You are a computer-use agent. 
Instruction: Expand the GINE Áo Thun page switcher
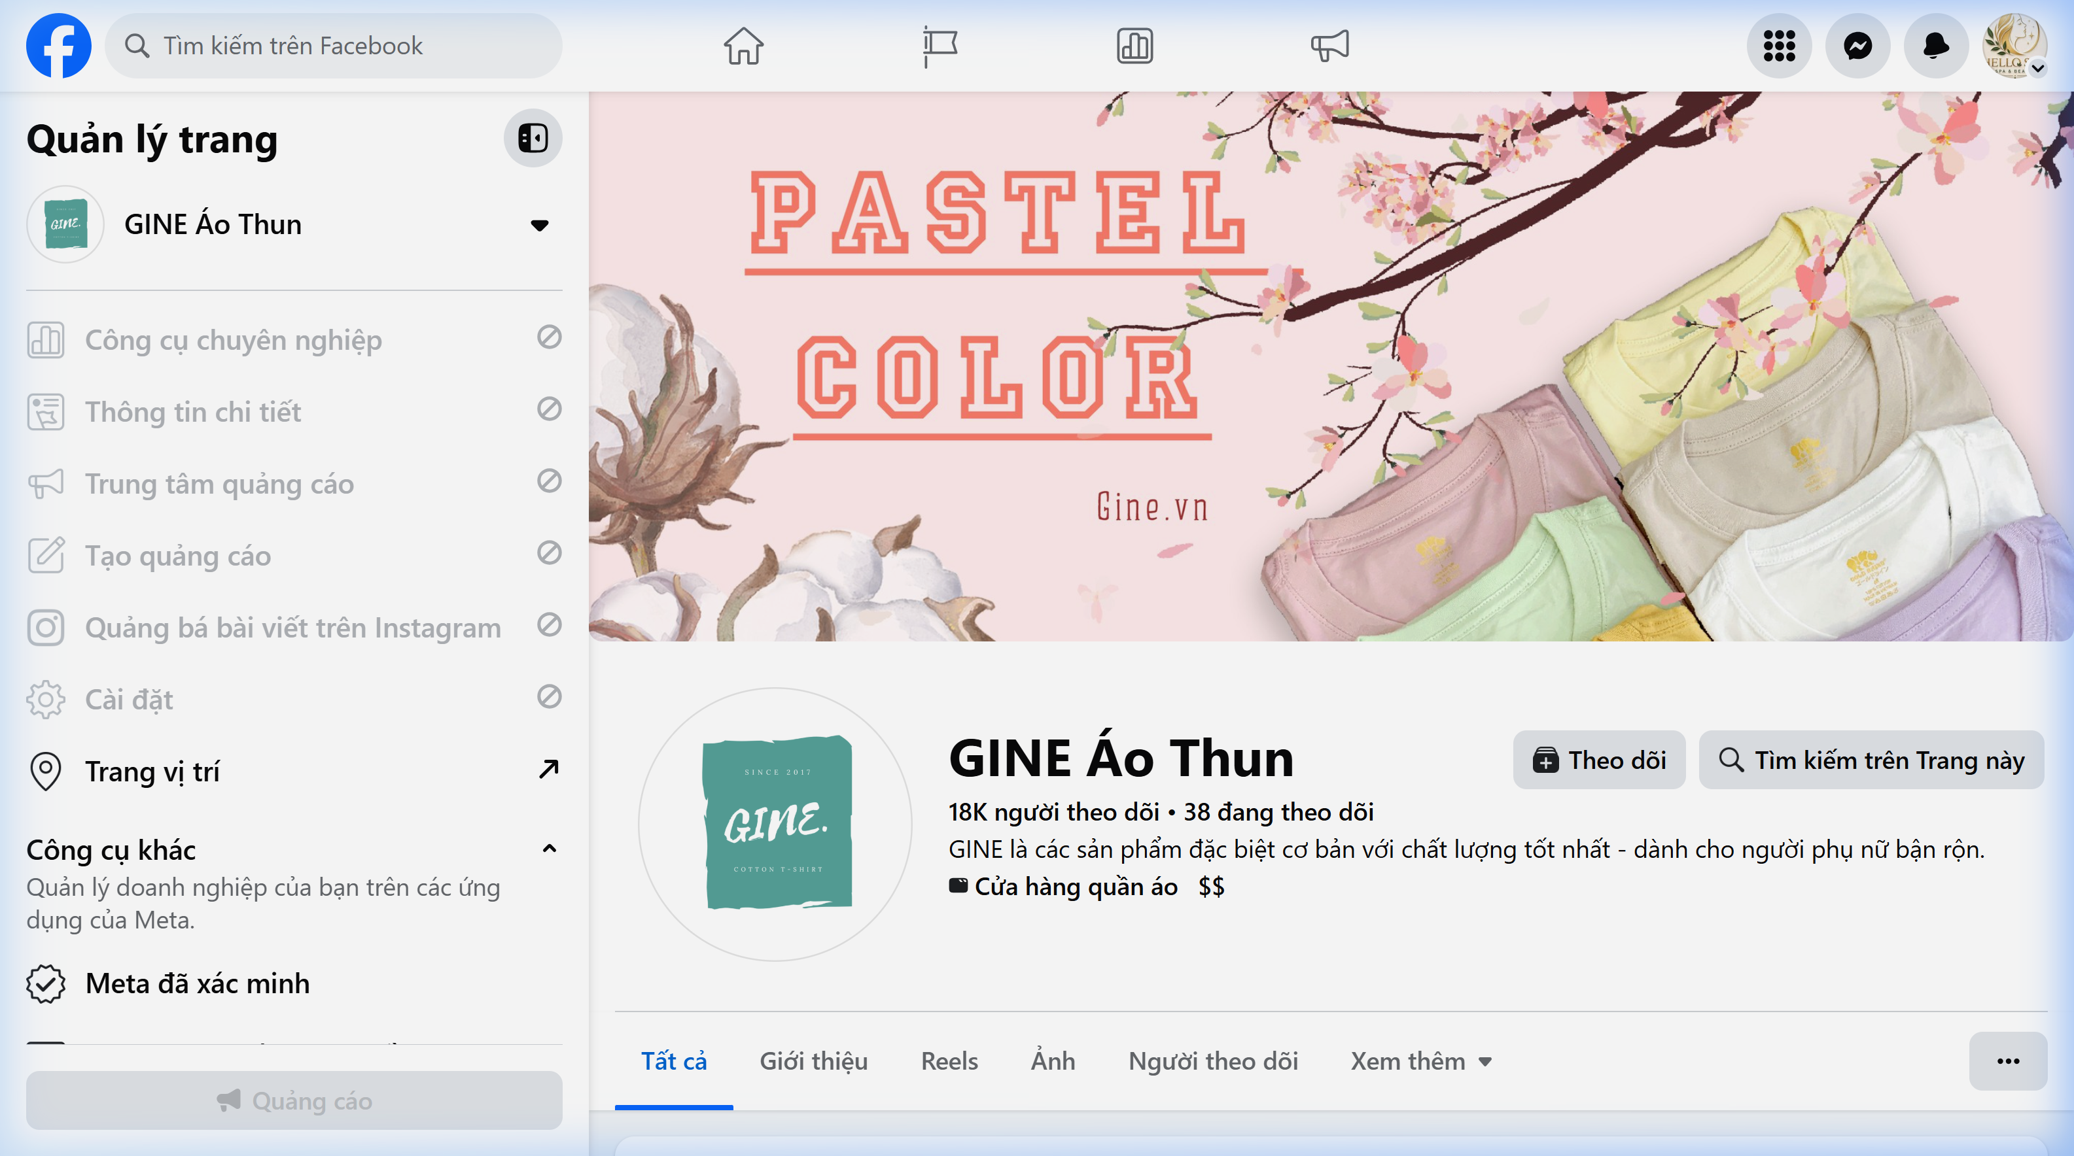coord(539,225)
